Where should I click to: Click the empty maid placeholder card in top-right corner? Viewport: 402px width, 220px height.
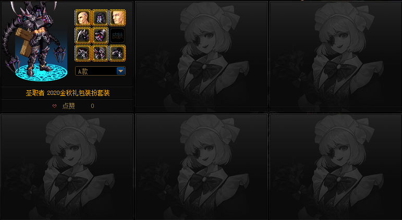coord(336,55)
